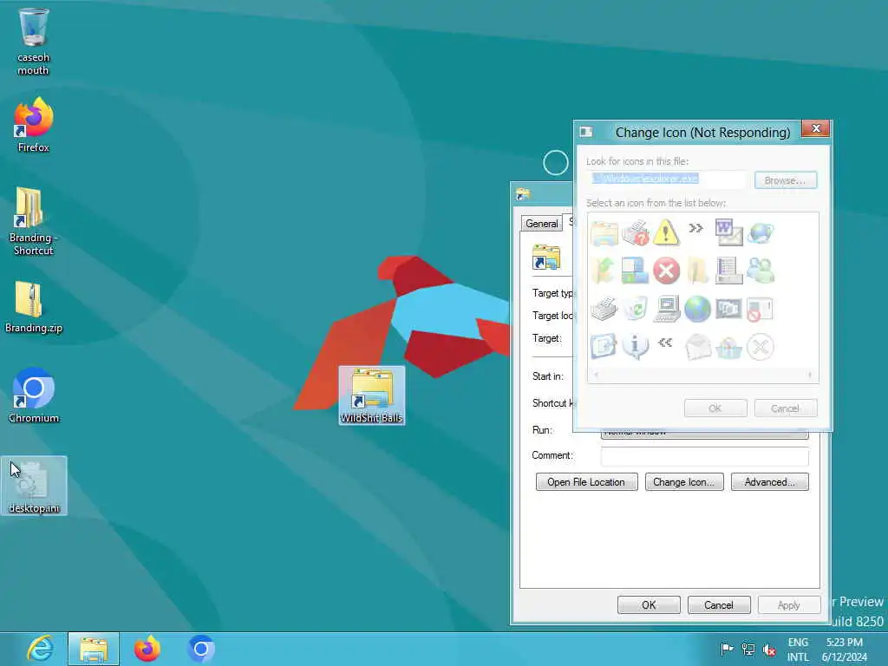
Task: Select the desktop.ini file icon
Action: pos(34,486)
